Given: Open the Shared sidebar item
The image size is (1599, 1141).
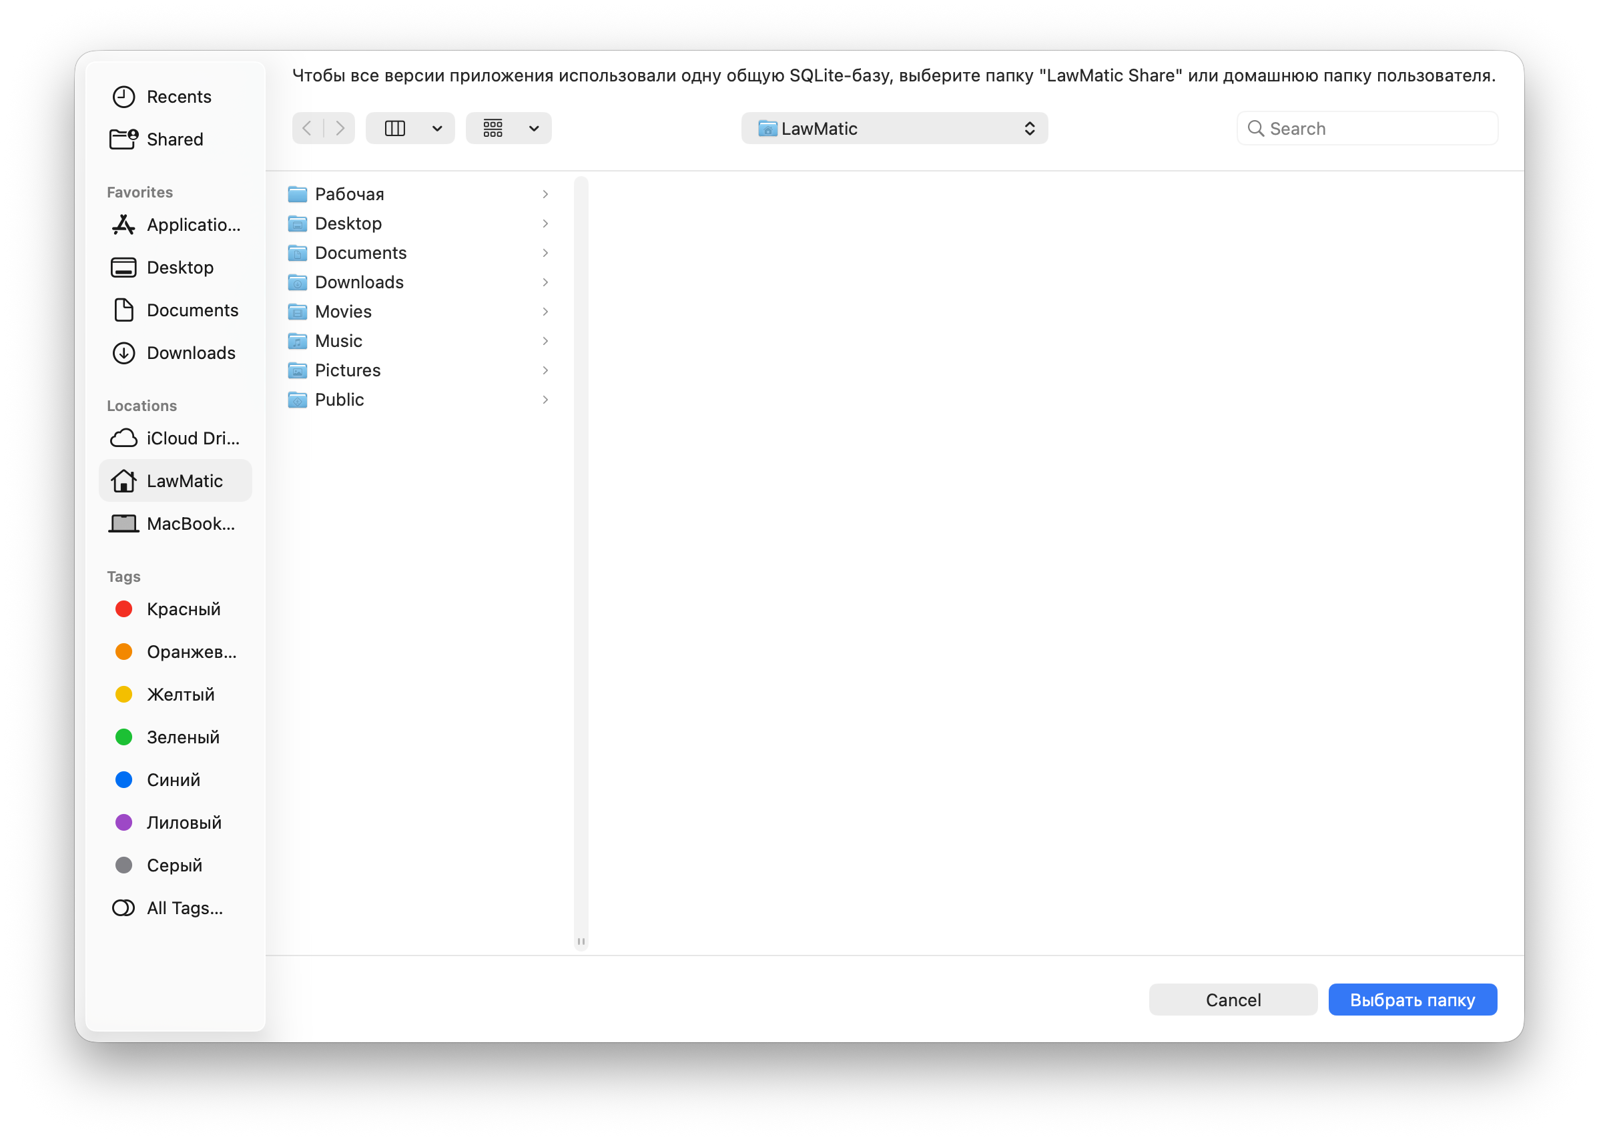Looking at the screenshot, I should pyautogui.click(x=174, y=139).
